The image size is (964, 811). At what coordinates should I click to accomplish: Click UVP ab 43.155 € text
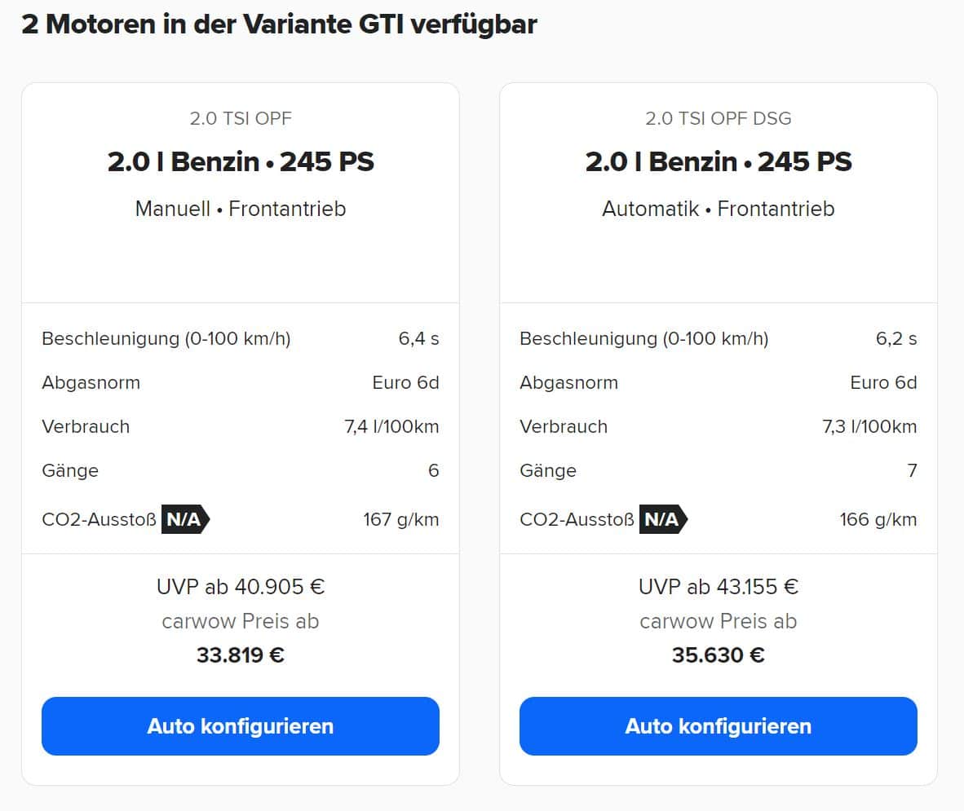click(718, 587)
